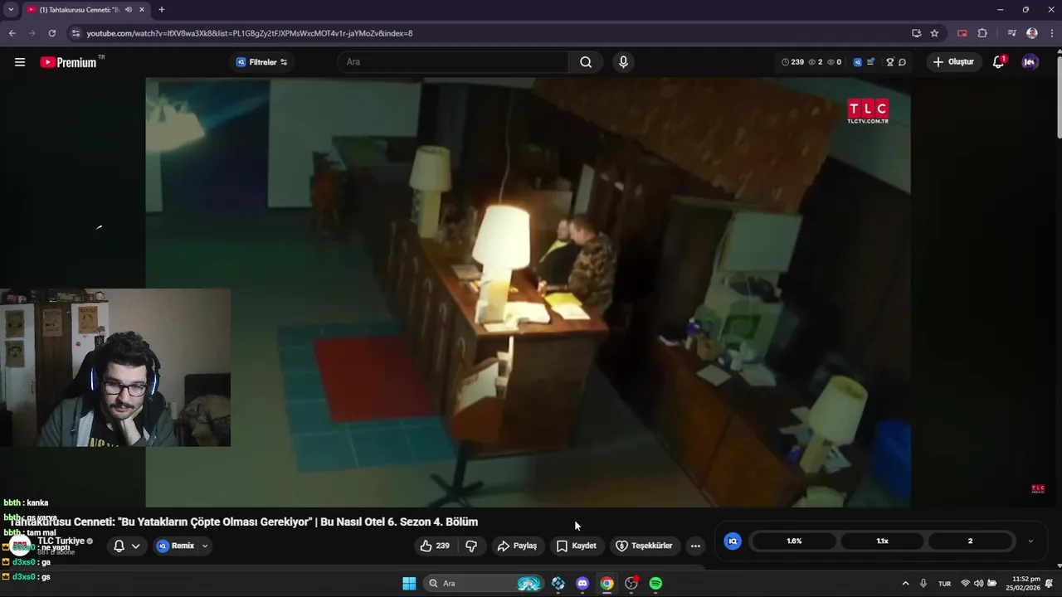
Task: Open the YouTube account avatar menu
Action: click(x=1030, y=62)
